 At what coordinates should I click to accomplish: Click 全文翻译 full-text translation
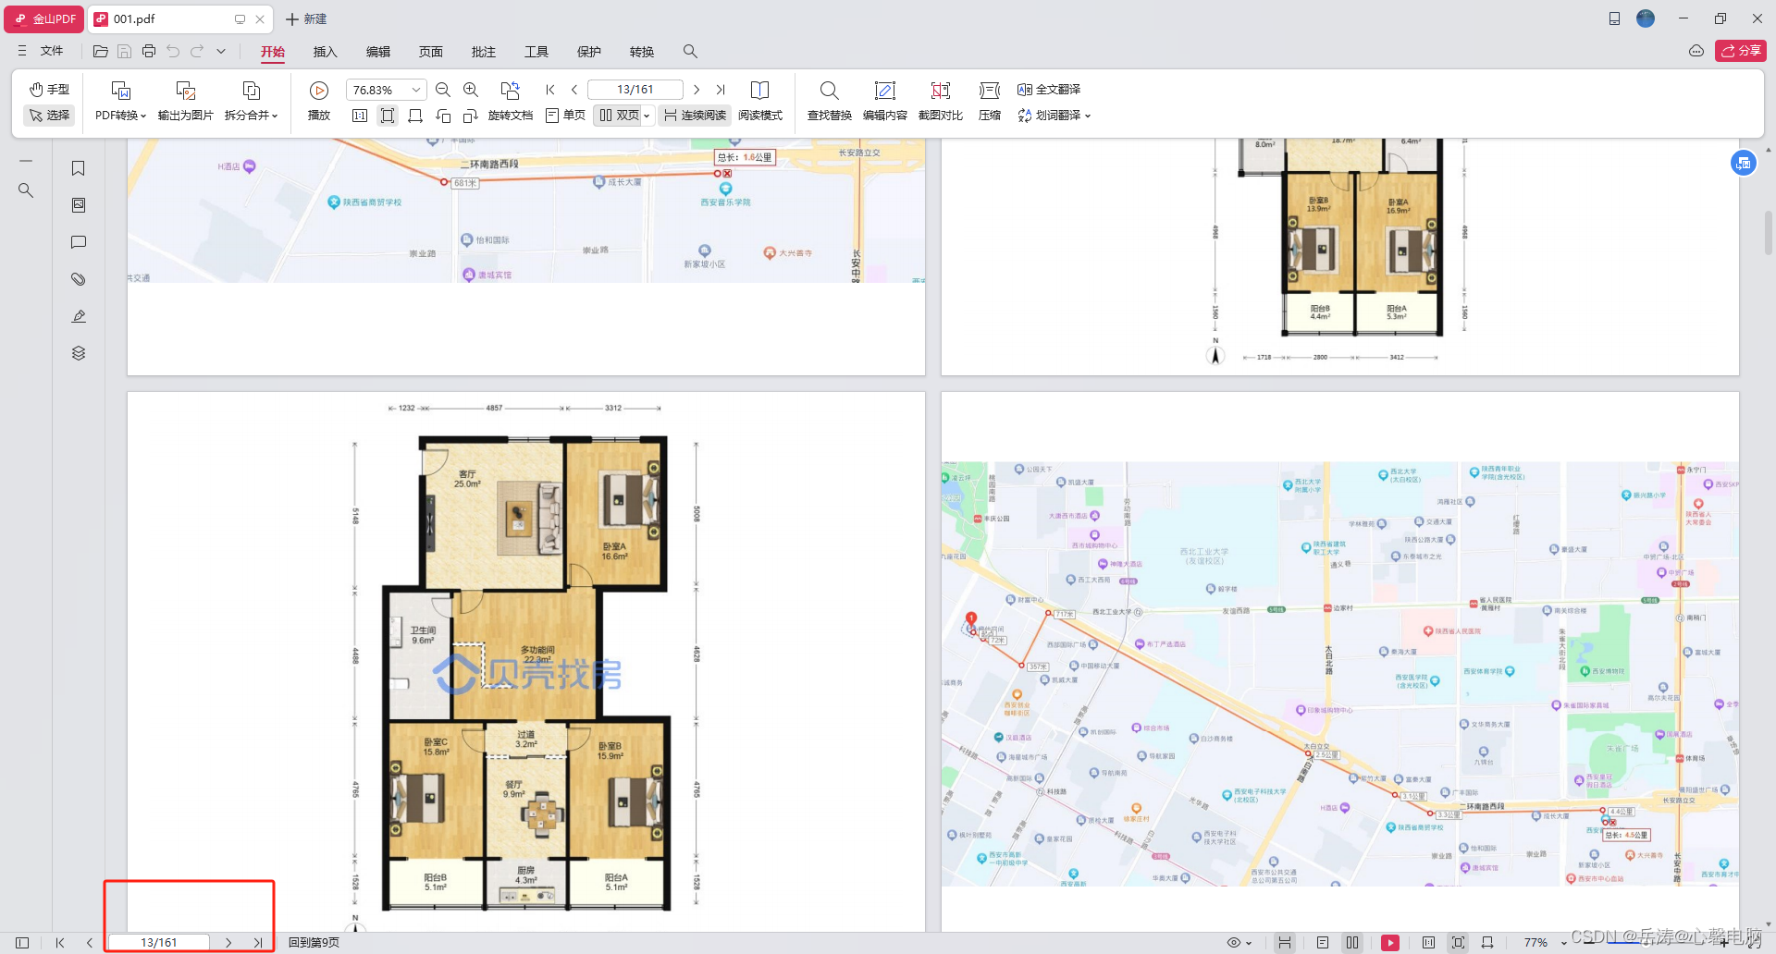point(1049,90)
